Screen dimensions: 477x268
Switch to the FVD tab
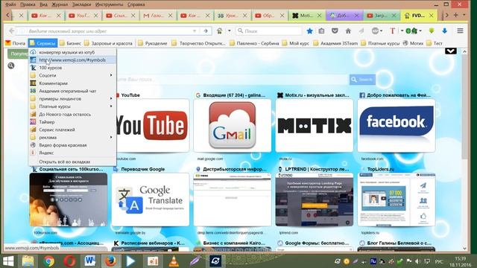418,15
